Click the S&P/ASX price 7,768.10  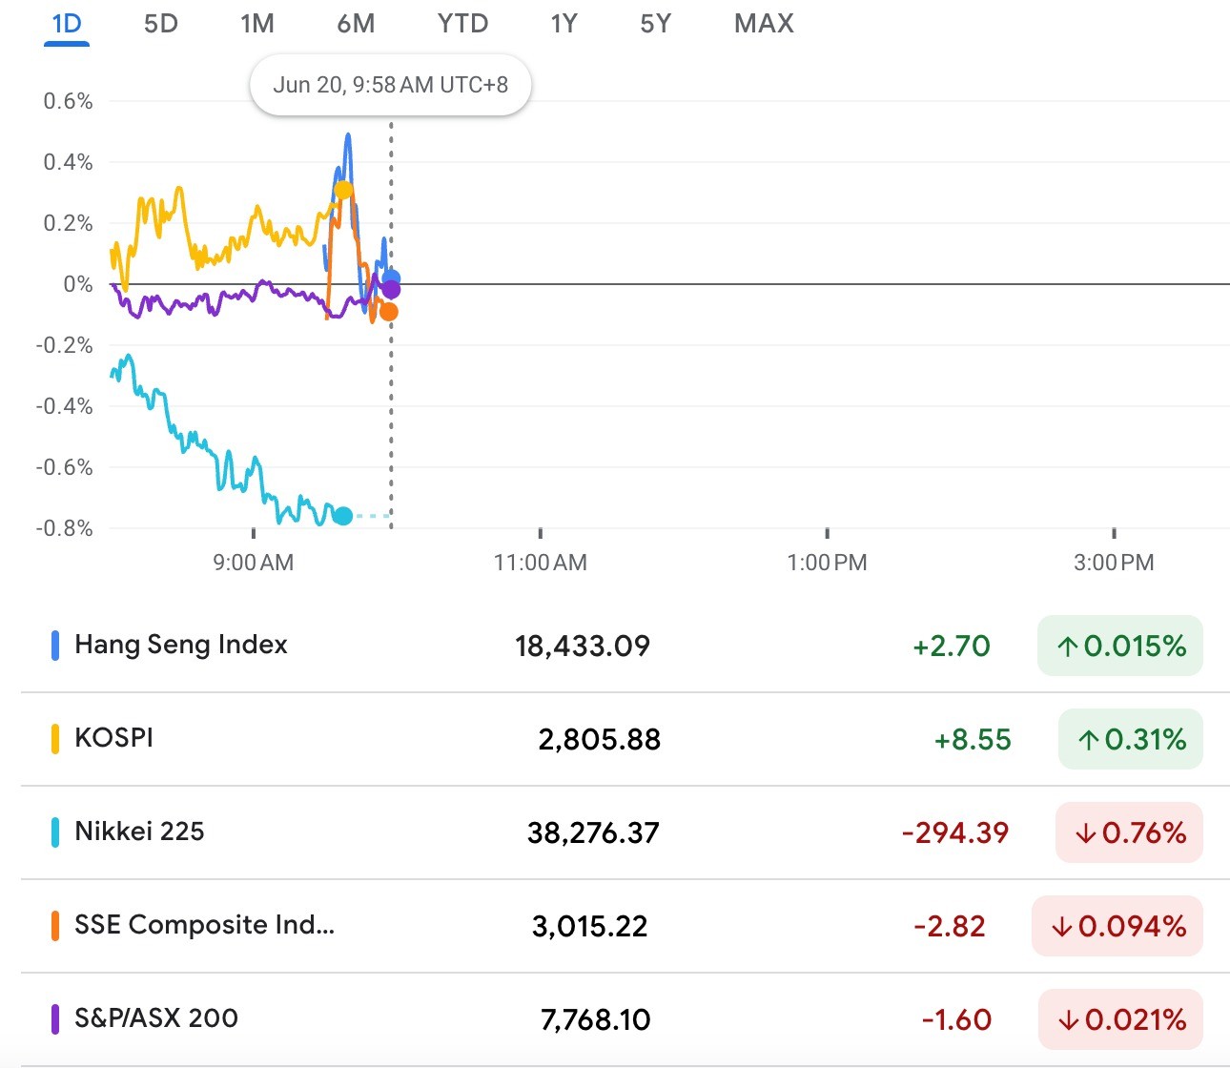point(595,1020)
